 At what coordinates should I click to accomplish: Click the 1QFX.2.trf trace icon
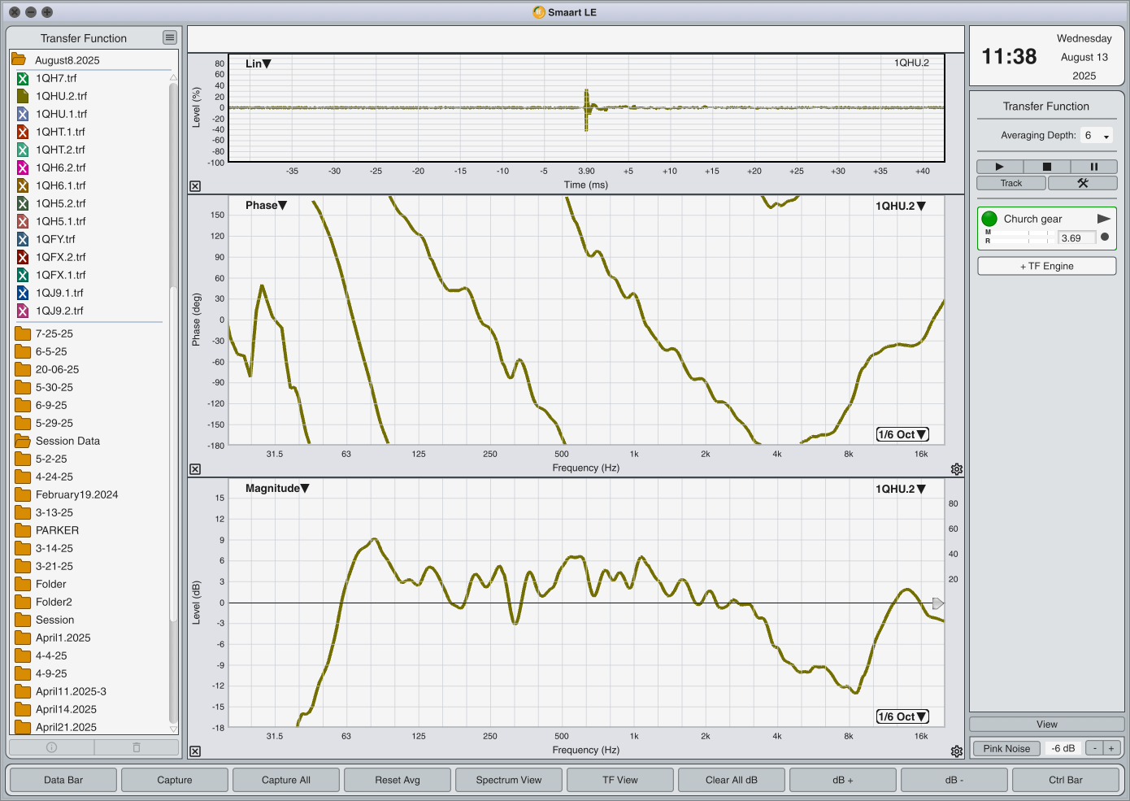click(23, 257)
